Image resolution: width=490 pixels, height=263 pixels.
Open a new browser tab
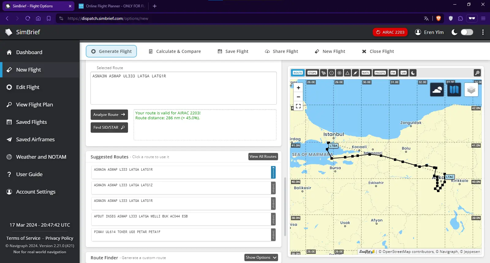click(x=155, y=6)
